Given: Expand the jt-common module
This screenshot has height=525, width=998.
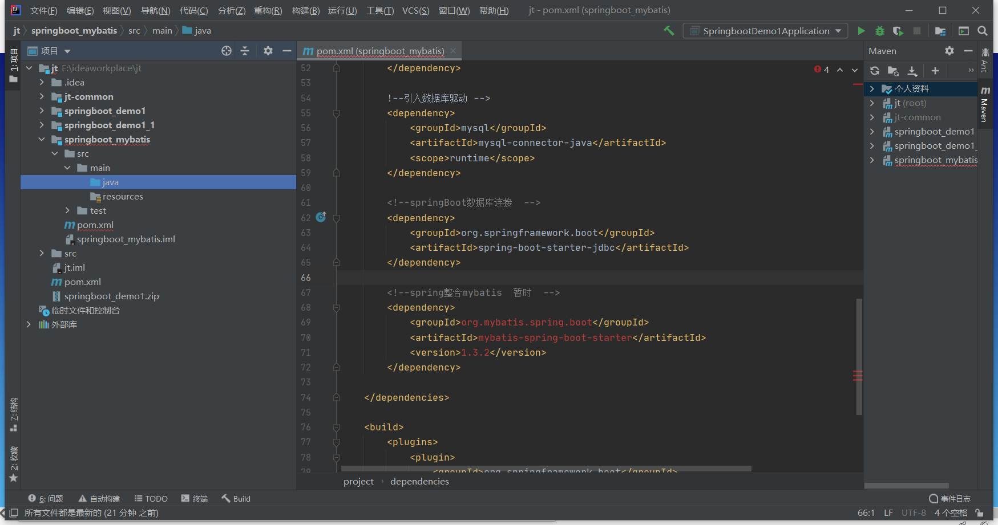Looking at the screenshot, I should tap(42, 96).
